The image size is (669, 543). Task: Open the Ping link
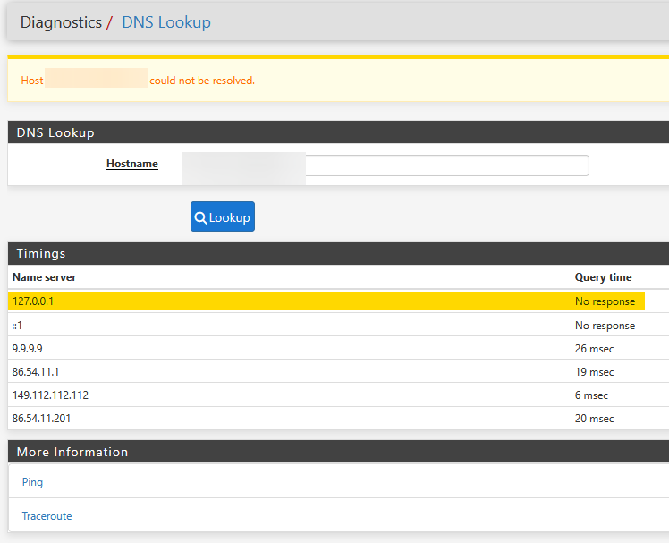tap(32, 482)
